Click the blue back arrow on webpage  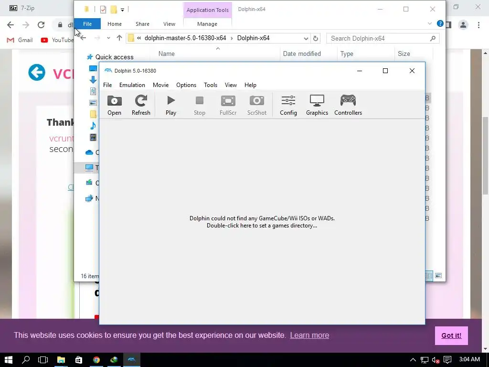click(x=37, y=73)
